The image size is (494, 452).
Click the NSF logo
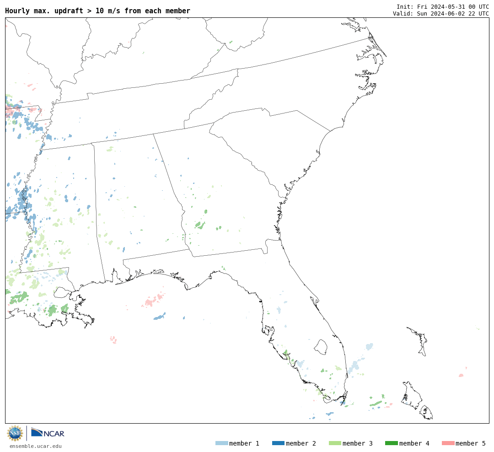pos(15,433)
